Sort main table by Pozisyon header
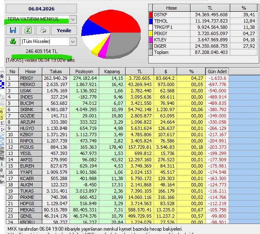The height and width of the screenshot is (234, 260). click(x=84, y=71)
